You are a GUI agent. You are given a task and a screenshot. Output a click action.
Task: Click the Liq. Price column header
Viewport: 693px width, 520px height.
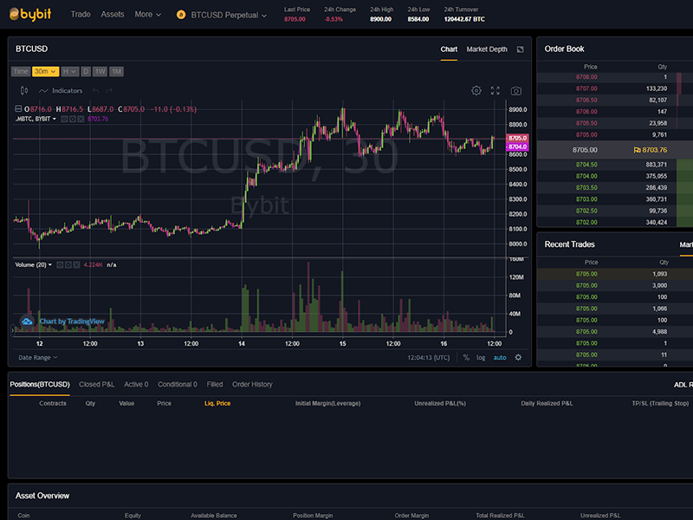click(x=217, y=403)
